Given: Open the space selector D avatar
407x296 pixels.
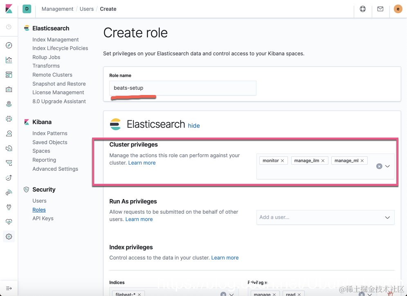Looking at the screenshot, I should (27, 9).
